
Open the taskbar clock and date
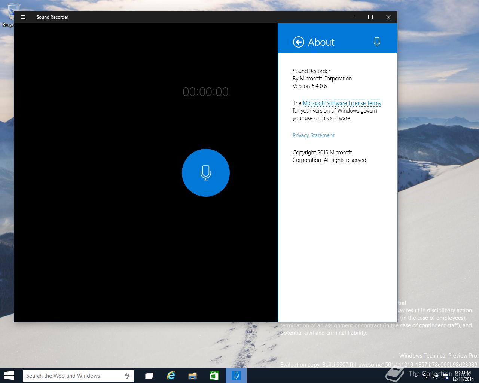tap(463, 376)
